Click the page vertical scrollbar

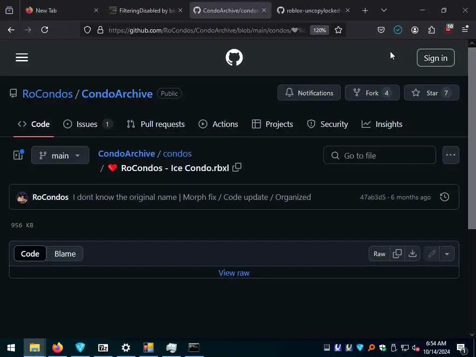472,138
